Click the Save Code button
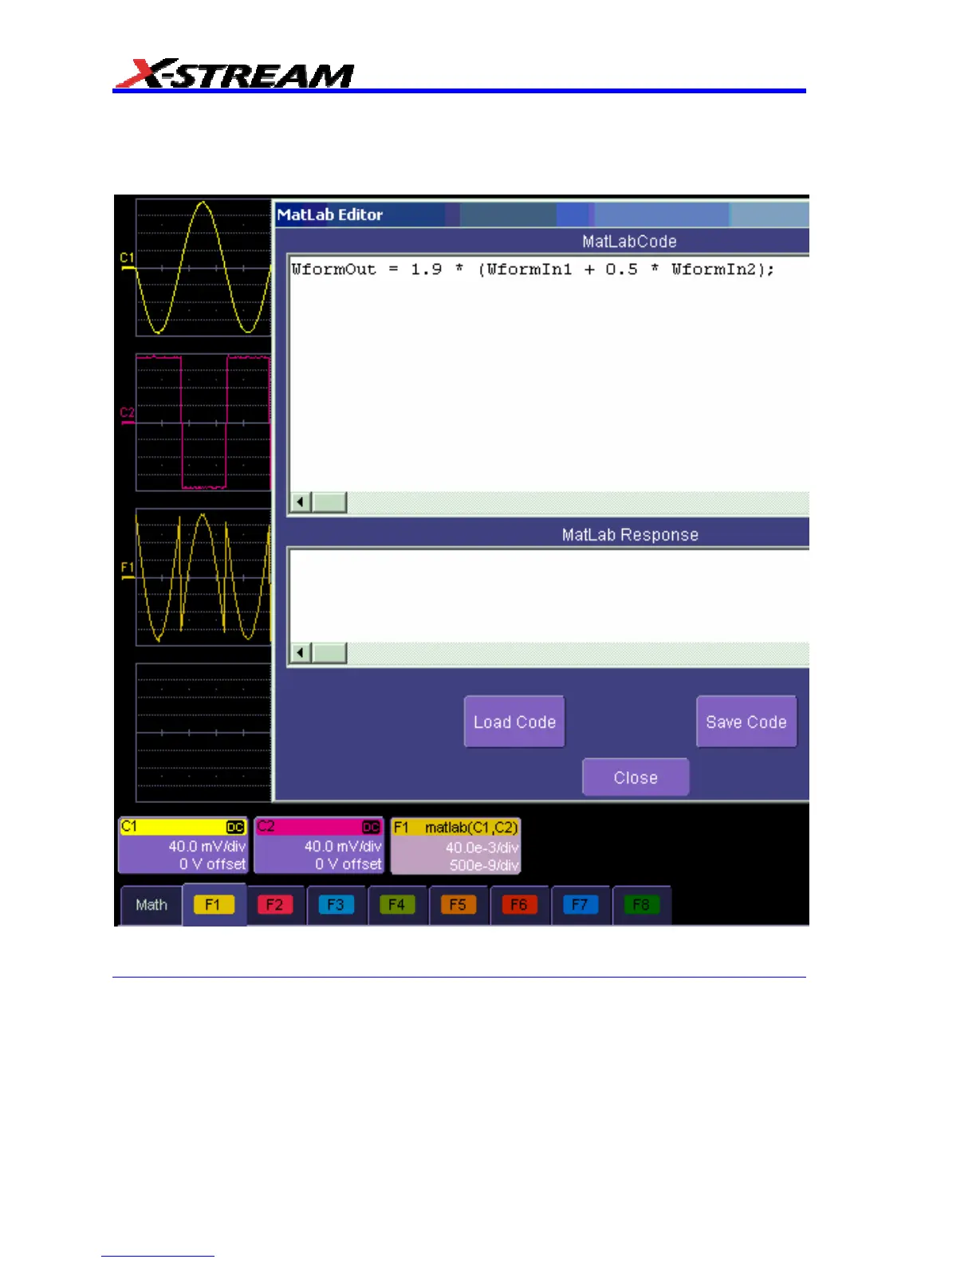 click(x=746, y=722)
